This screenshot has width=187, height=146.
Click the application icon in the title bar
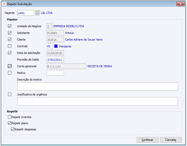(x=4, y=4)
